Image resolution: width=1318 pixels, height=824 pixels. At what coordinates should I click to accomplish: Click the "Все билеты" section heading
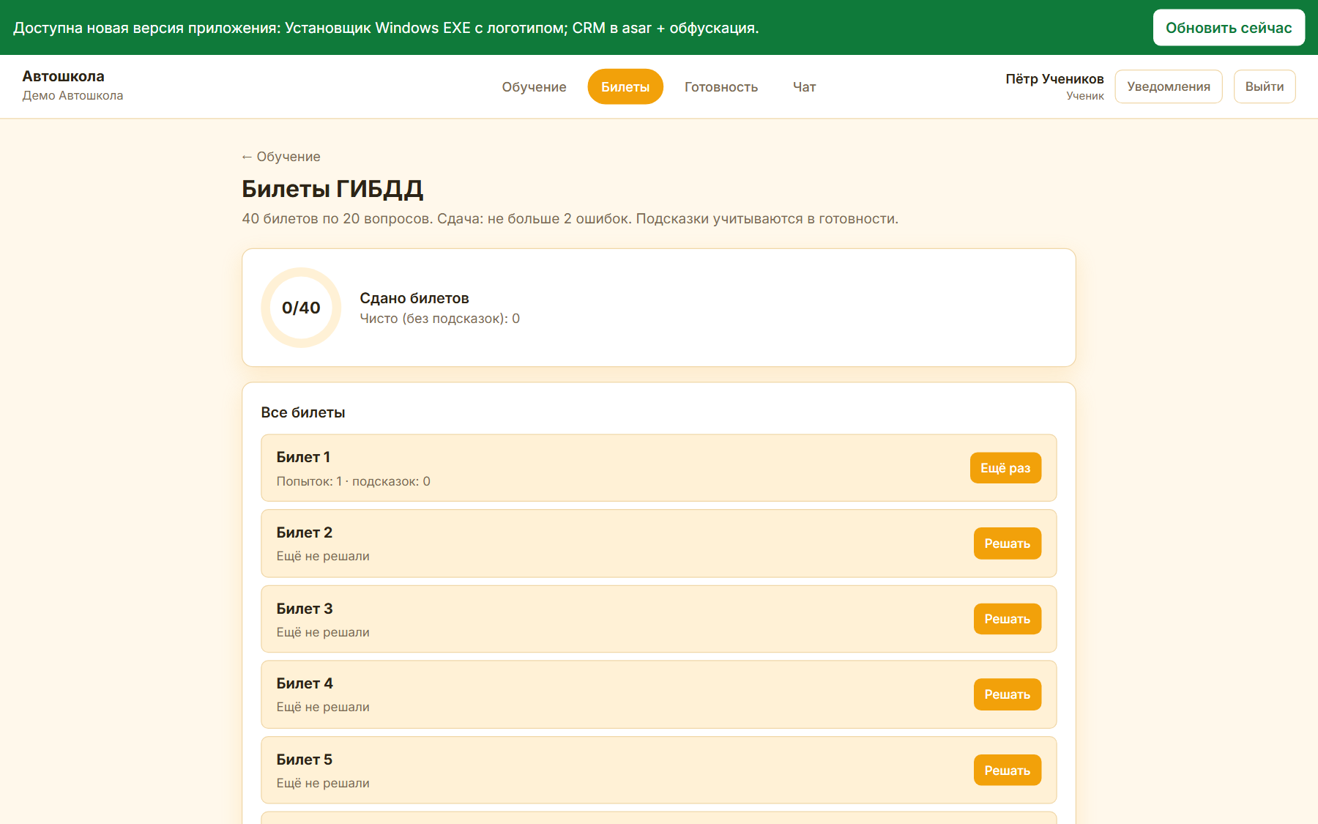[x=303, y=412]
